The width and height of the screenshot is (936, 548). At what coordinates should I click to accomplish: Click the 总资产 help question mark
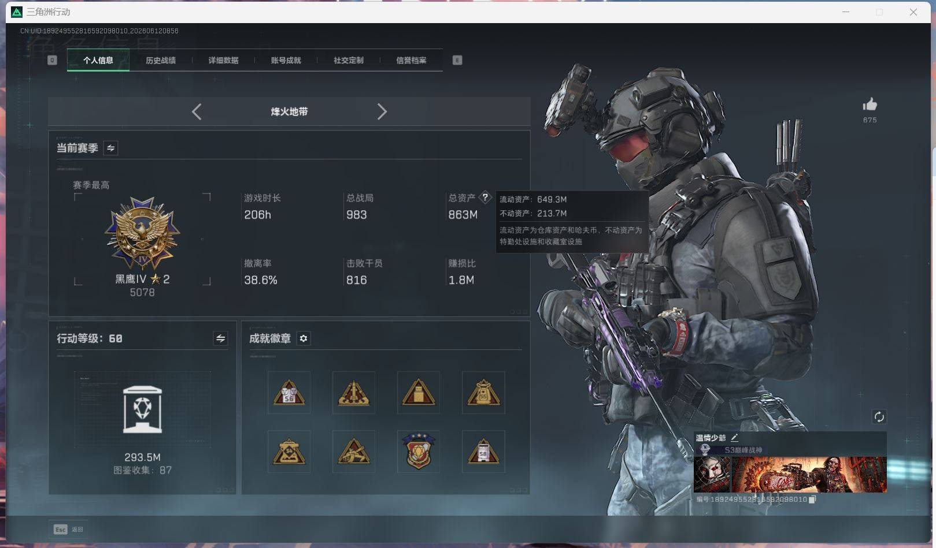pos(485,197)
